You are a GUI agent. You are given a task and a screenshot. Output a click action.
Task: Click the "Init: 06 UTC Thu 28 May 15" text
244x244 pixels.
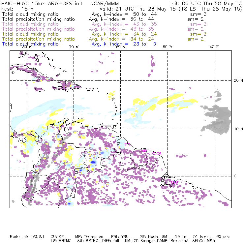tap(206, 3)
